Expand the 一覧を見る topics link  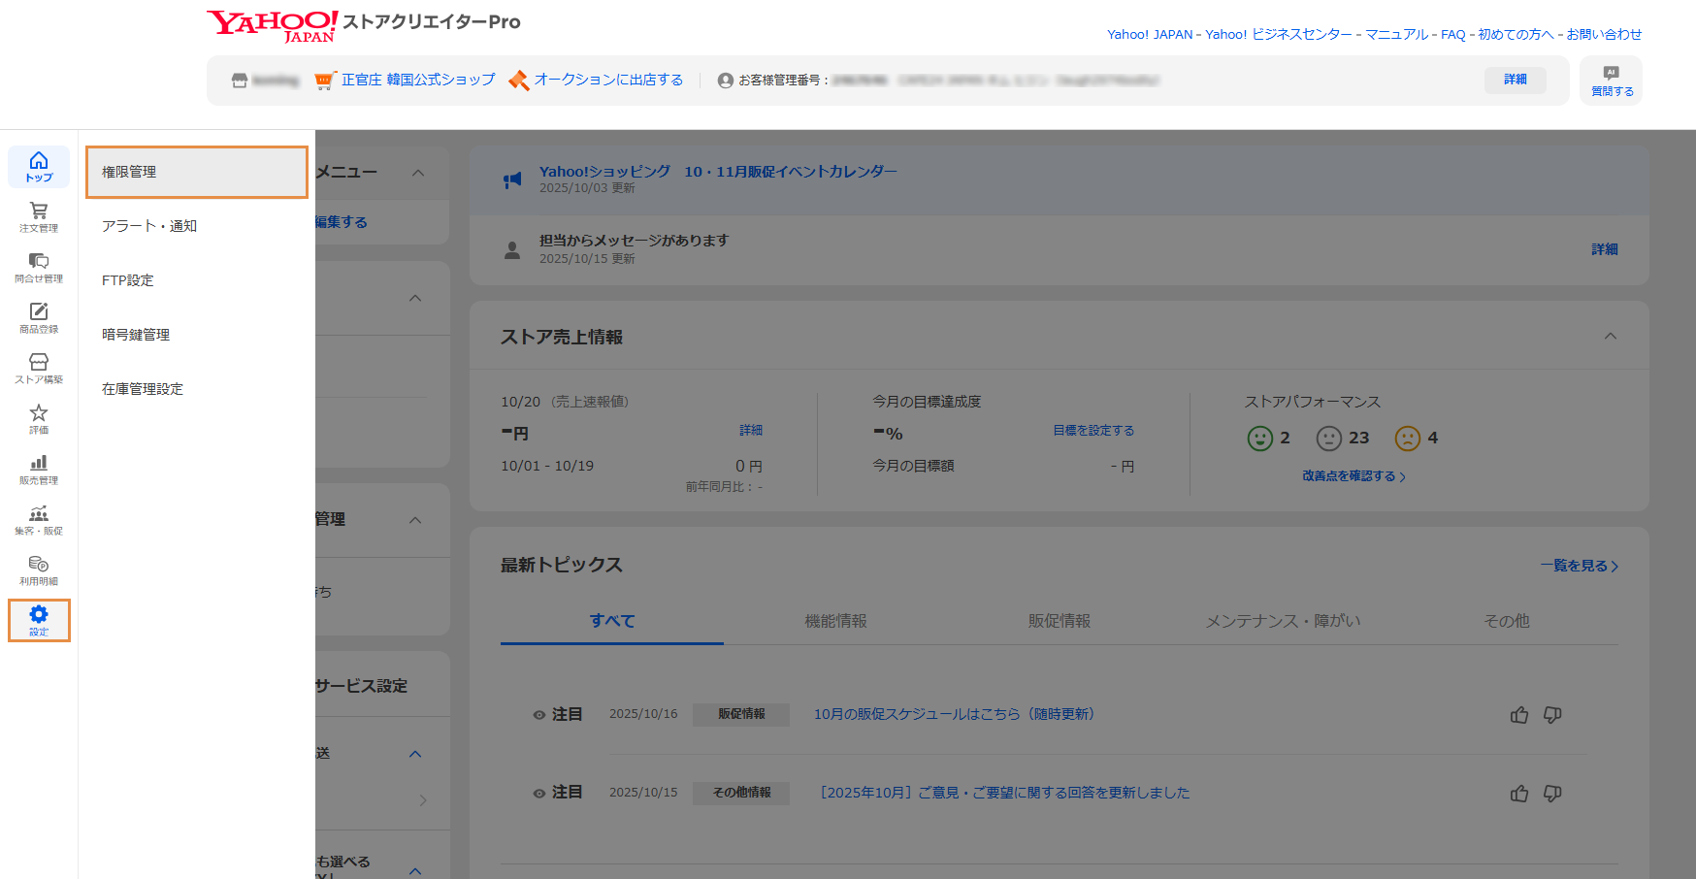1579,566
